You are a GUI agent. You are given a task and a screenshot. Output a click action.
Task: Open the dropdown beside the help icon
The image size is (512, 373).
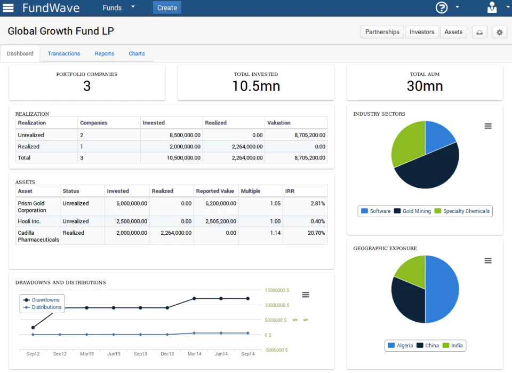(x=457, y=7)
